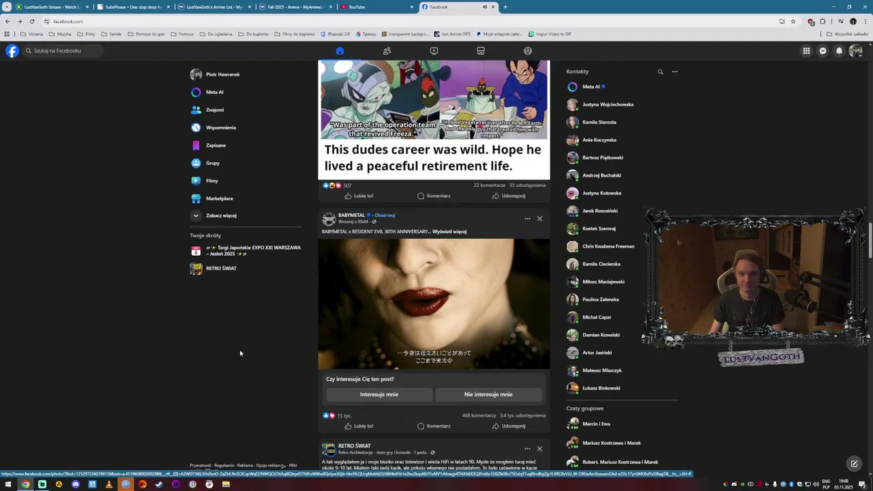Open the Messenger icon
Screen dimensions: 873x491
tap(823, 50)
